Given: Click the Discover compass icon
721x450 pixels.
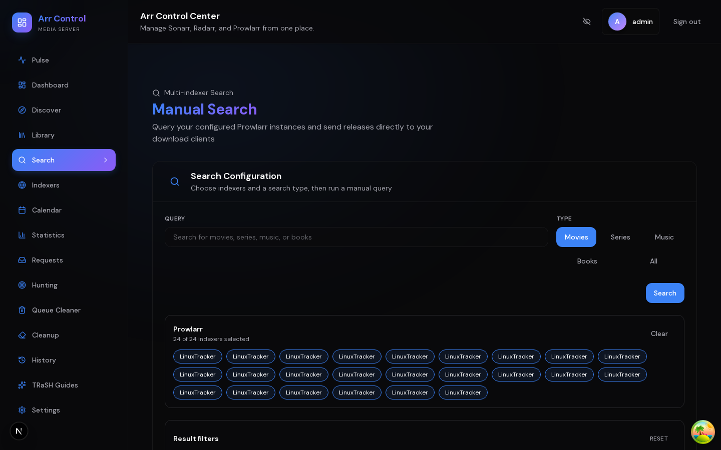Looking at the screenshot, I should pos(22,110).
